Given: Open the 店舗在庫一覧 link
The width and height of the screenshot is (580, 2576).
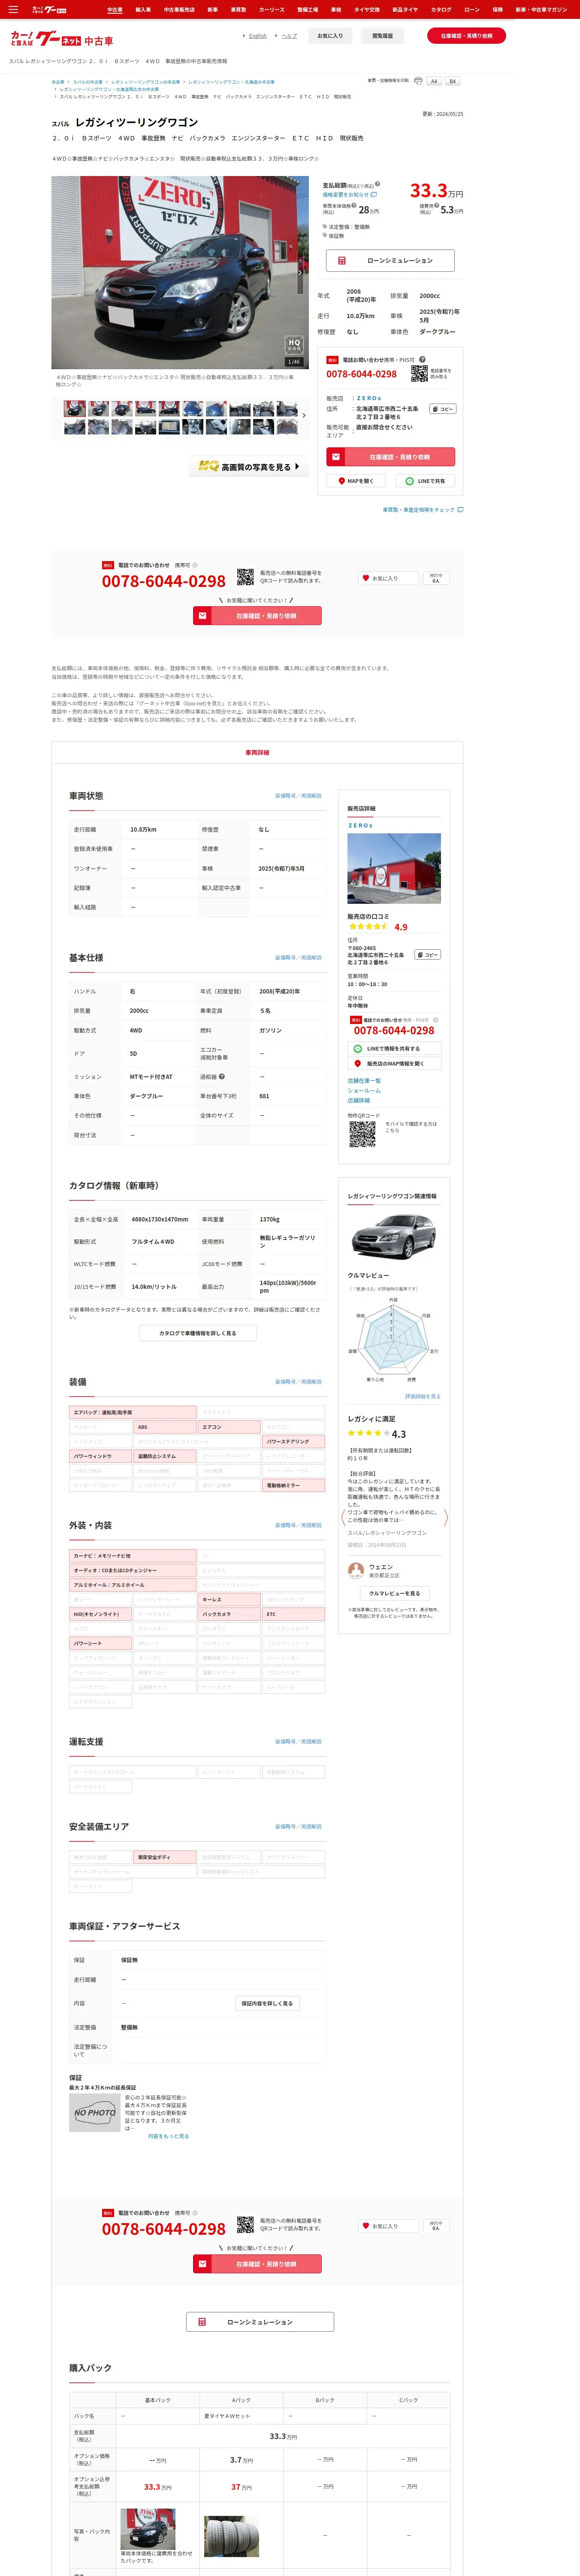Looking at the screenshot, I should pyautogui.click(x=364, y=1081).
